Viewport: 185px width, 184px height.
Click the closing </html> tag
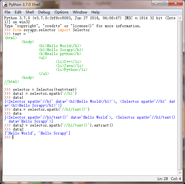tap(12, 82)
